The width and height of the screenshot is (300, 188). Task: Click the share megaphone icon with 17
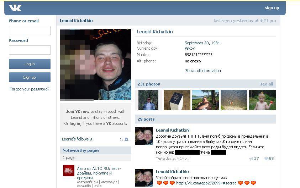pyautogui.click(x=251, y=159)
